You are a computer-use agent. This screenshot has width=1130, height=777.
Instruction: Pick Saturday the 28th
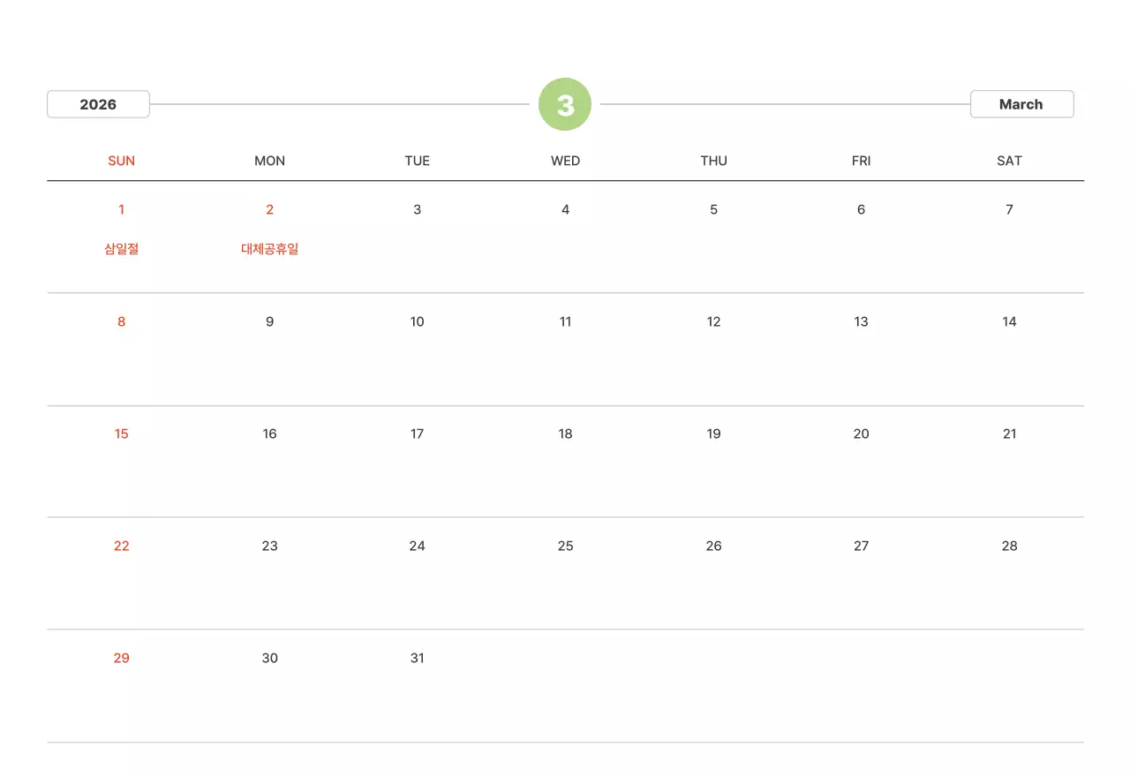point(1009,546)
